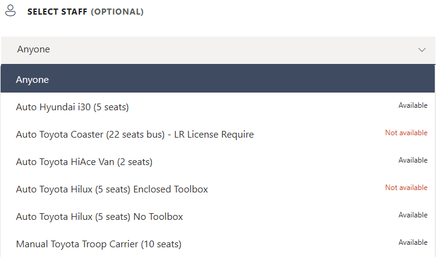Click Not available status beside Toyota Coaster
436x257 pixels.
[x=406, y=133]
